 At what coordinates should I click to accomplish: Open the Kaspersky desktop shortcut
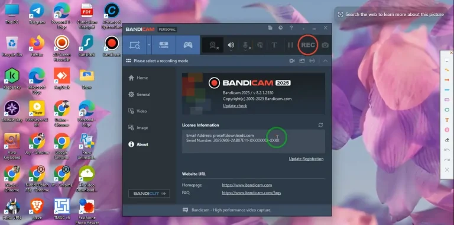[x=12, y=79]
